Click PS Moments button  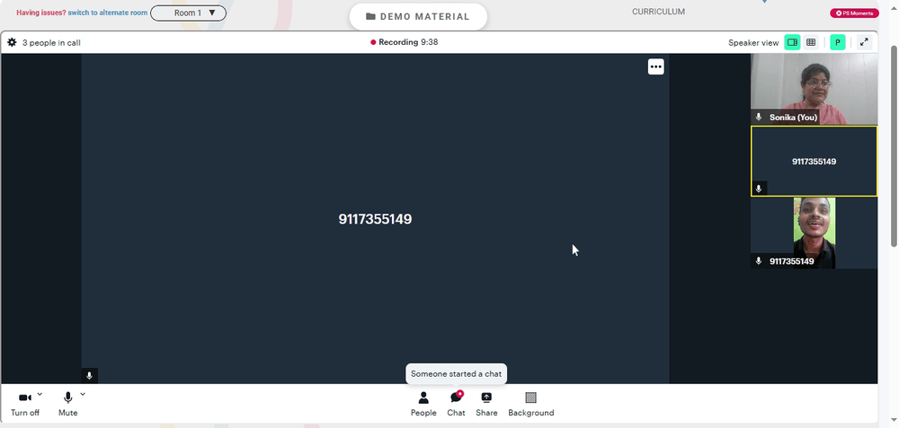tap(854, 13)
